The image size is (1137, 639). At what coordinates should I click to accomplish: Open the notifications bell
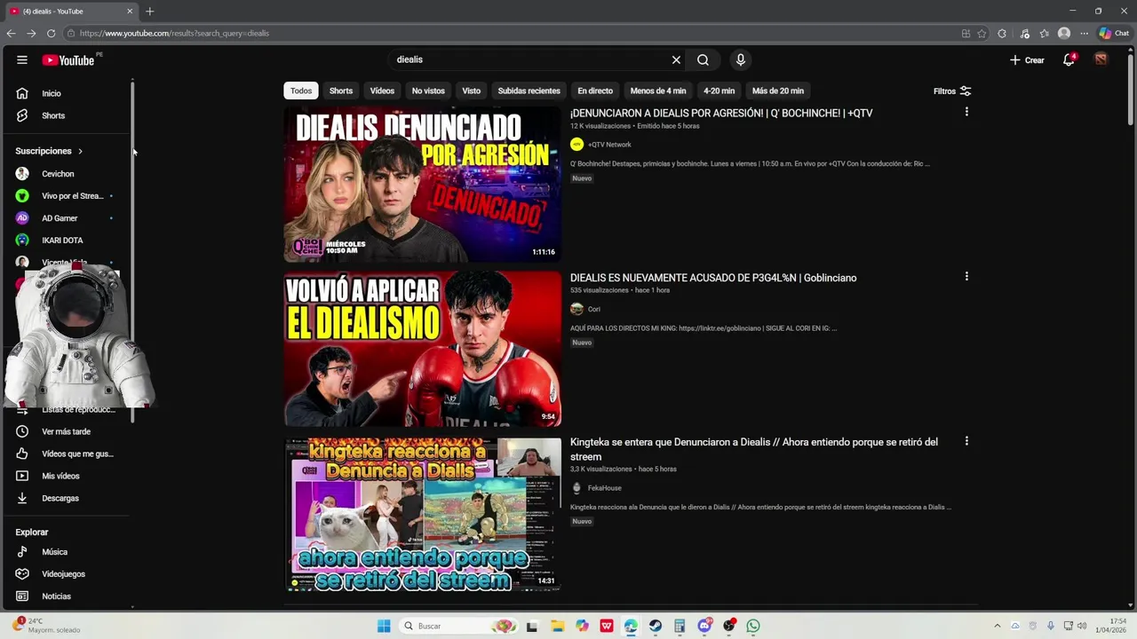pos(1069,59)
